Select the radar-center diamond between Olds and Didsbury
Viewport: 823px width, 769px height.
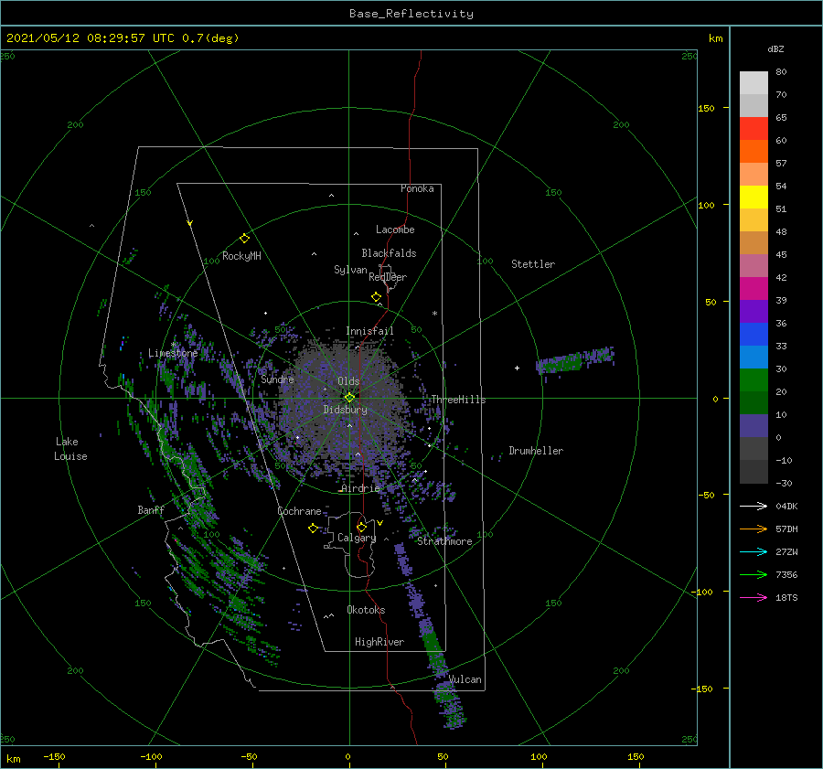[349, 398]
